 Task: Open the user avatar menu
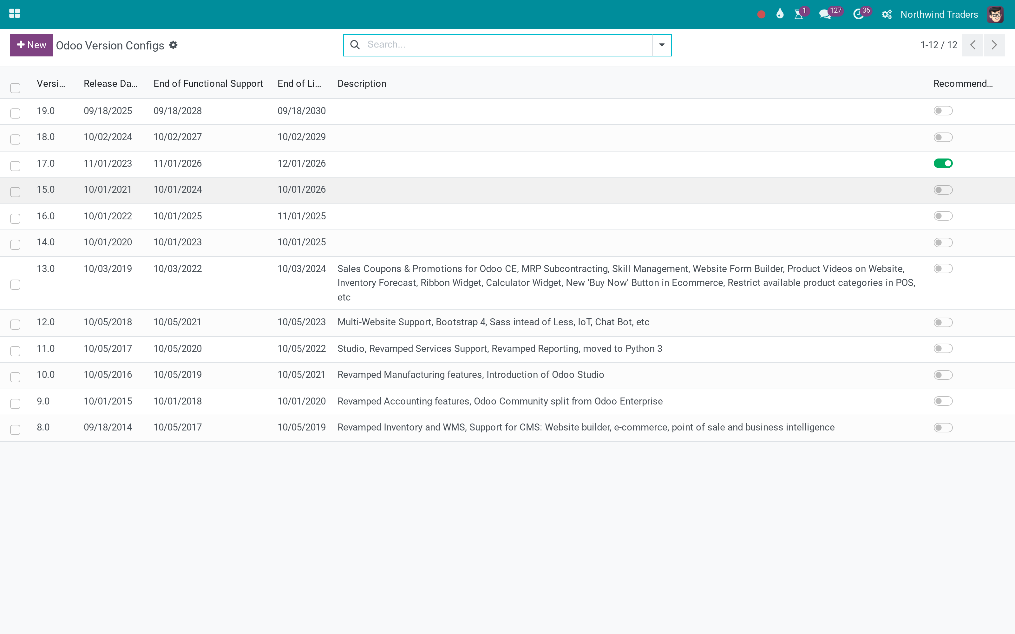click(995, 15)
